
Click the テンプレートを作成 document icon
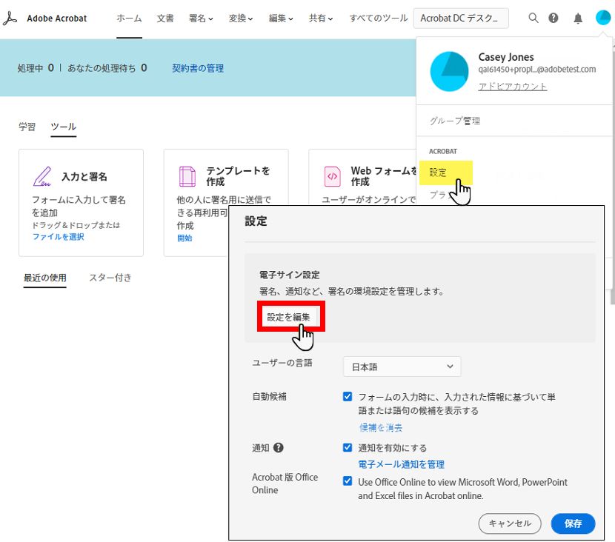(187, 176)
